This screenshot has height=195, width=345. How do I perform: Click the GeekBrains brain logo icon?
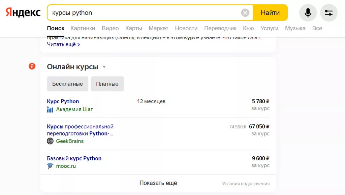click(50, 141)
